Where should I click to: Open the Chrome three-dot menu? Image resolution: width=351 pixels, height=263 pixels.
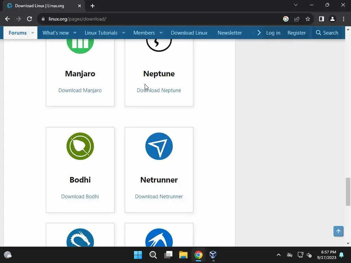pyautogui.click(x=343, y=19)
